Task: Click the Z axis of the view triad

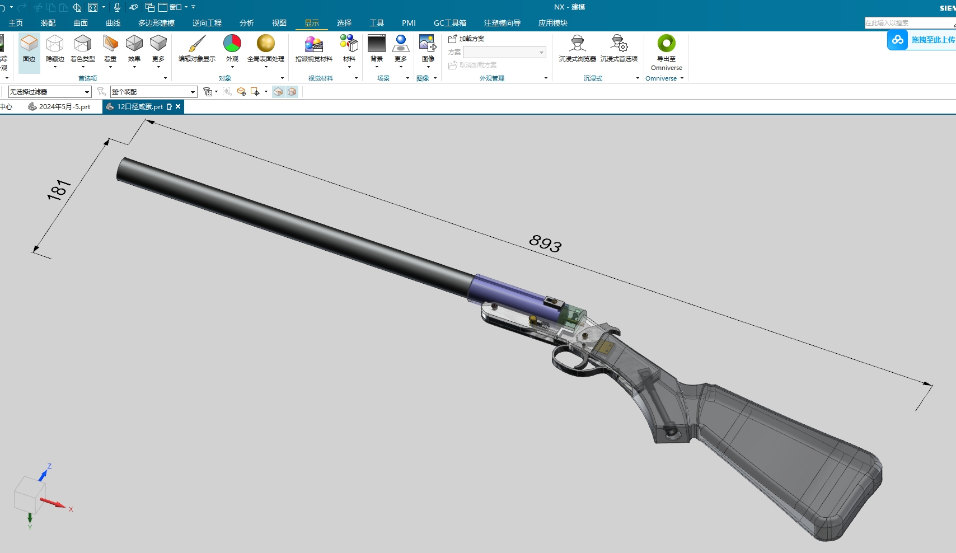Action: [49, 466]
